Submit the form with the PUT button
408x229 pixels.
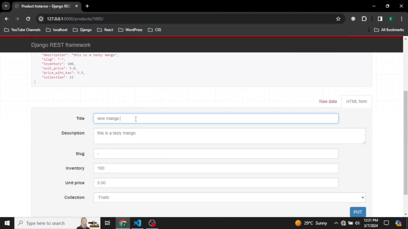point(357,212)
